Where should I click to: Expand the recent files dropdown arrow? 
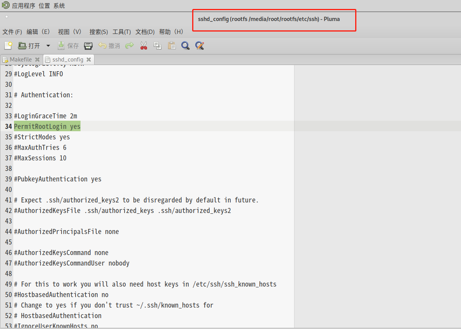click(48, 46)
